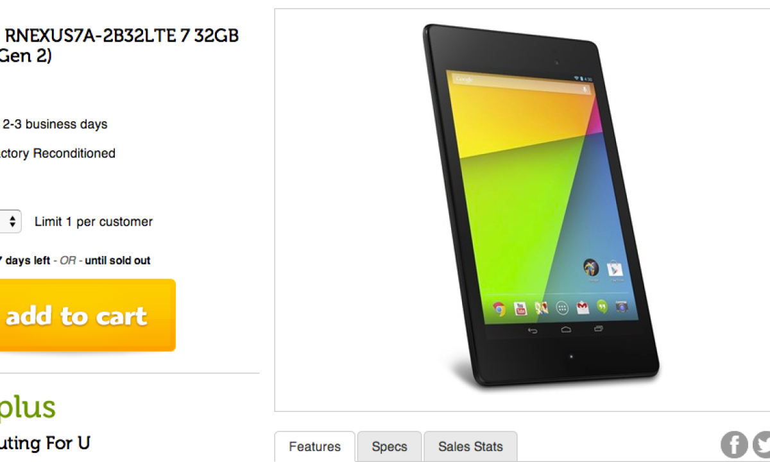Click the YouTube icon on the tablet dock
The width and height of the screenshot is (770, 462).
click(520, 309)
